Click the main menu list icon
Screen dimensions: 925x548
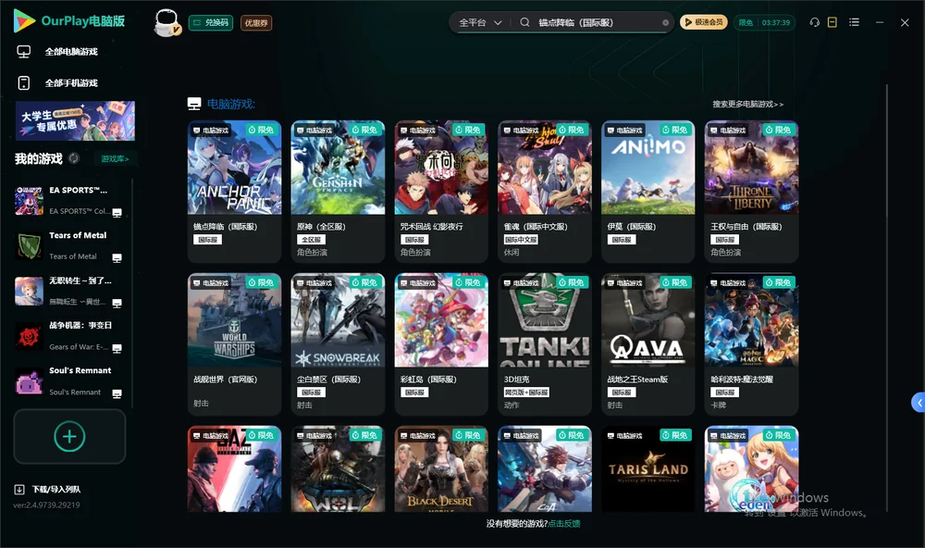[x=854, y=22]
